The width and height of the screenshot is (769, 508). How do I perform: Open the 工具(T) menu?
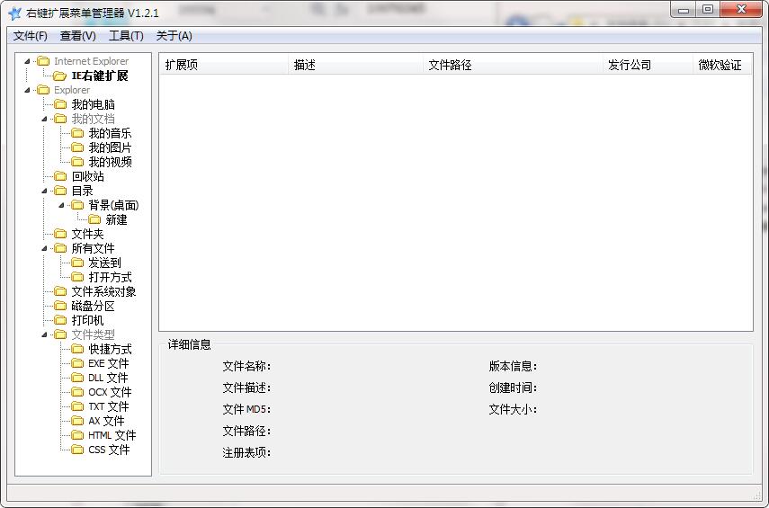126,36
